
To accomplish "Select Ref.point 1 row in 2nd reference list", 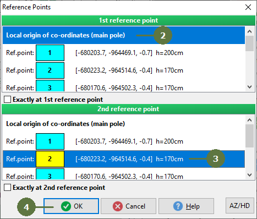I will pyautogui.click(x=124, y=141).
